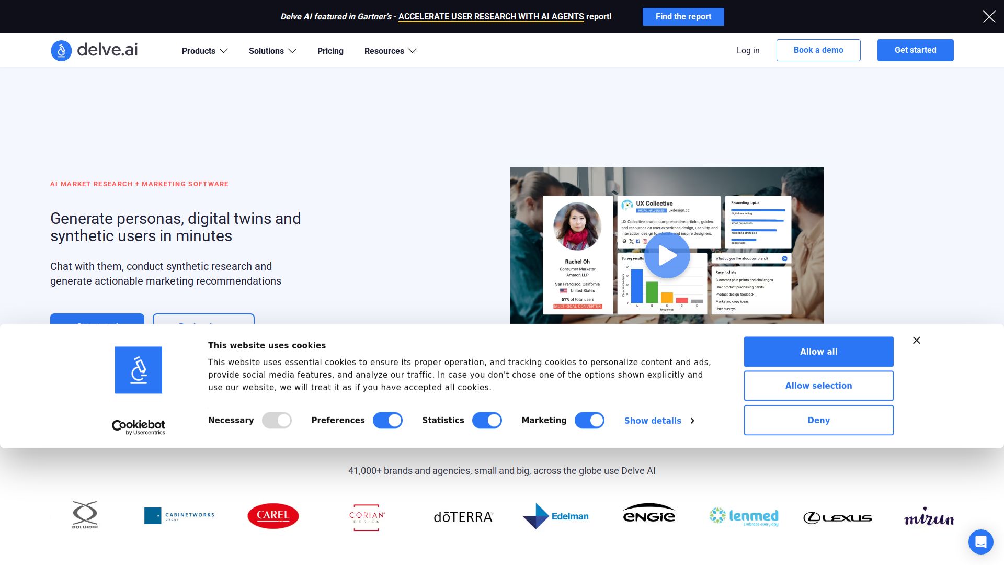Expand cookie Show details
Screen dimensions: 1004x565
pyautogui.click(x=659, y=421)
